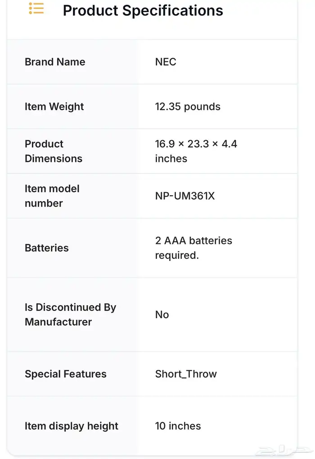Click the Product Dimensions label

[54, 151]
